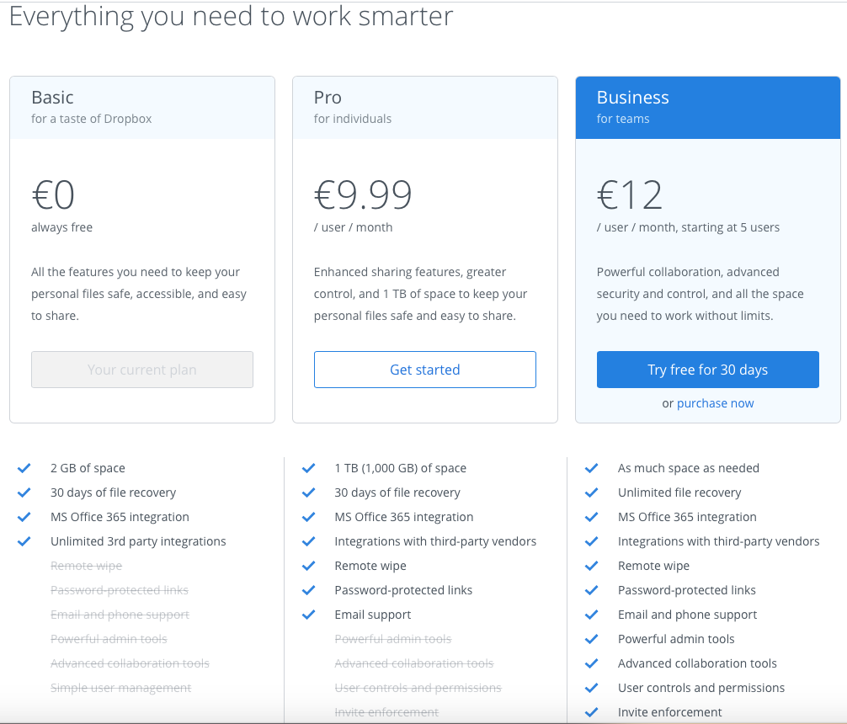Click Try free for 30 days button
This screenshot has width=847, height=724.
(x=707, y=370)
